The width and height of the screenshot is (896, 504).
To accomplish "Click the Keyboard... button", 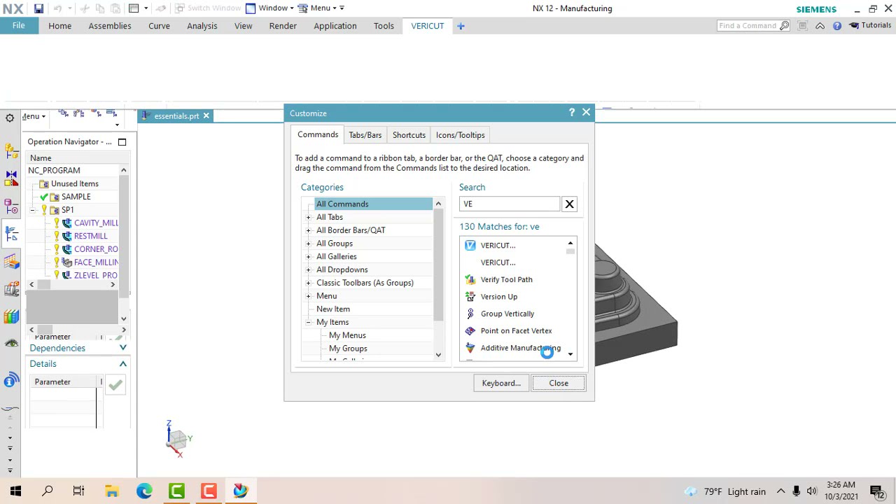I will pos(501,383).
